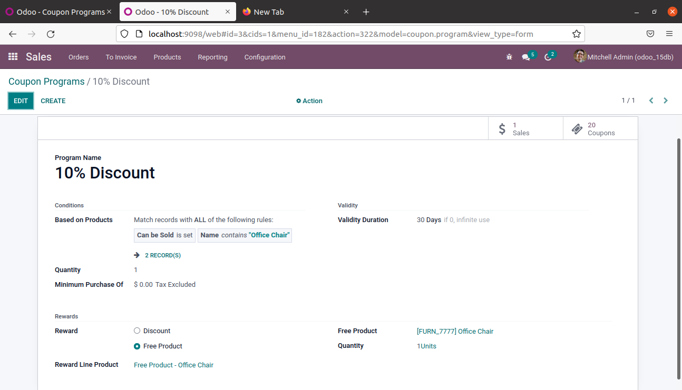Select the Discount reward radio button
The height and width of the screenshot is (390, 682).
(x=137, y=331)
